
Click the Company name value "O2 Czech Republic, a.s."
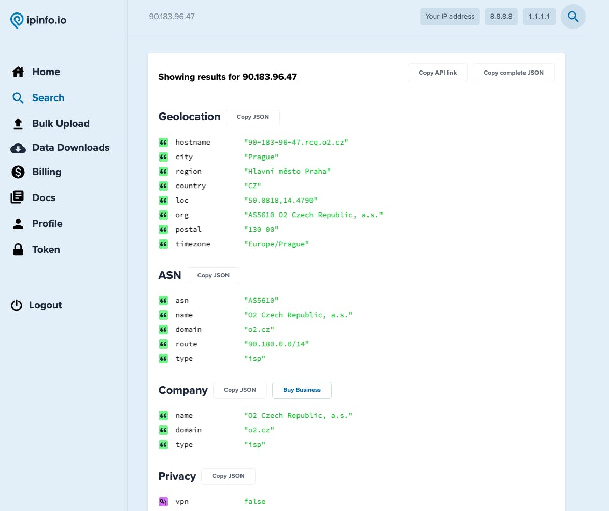point(298,416)
